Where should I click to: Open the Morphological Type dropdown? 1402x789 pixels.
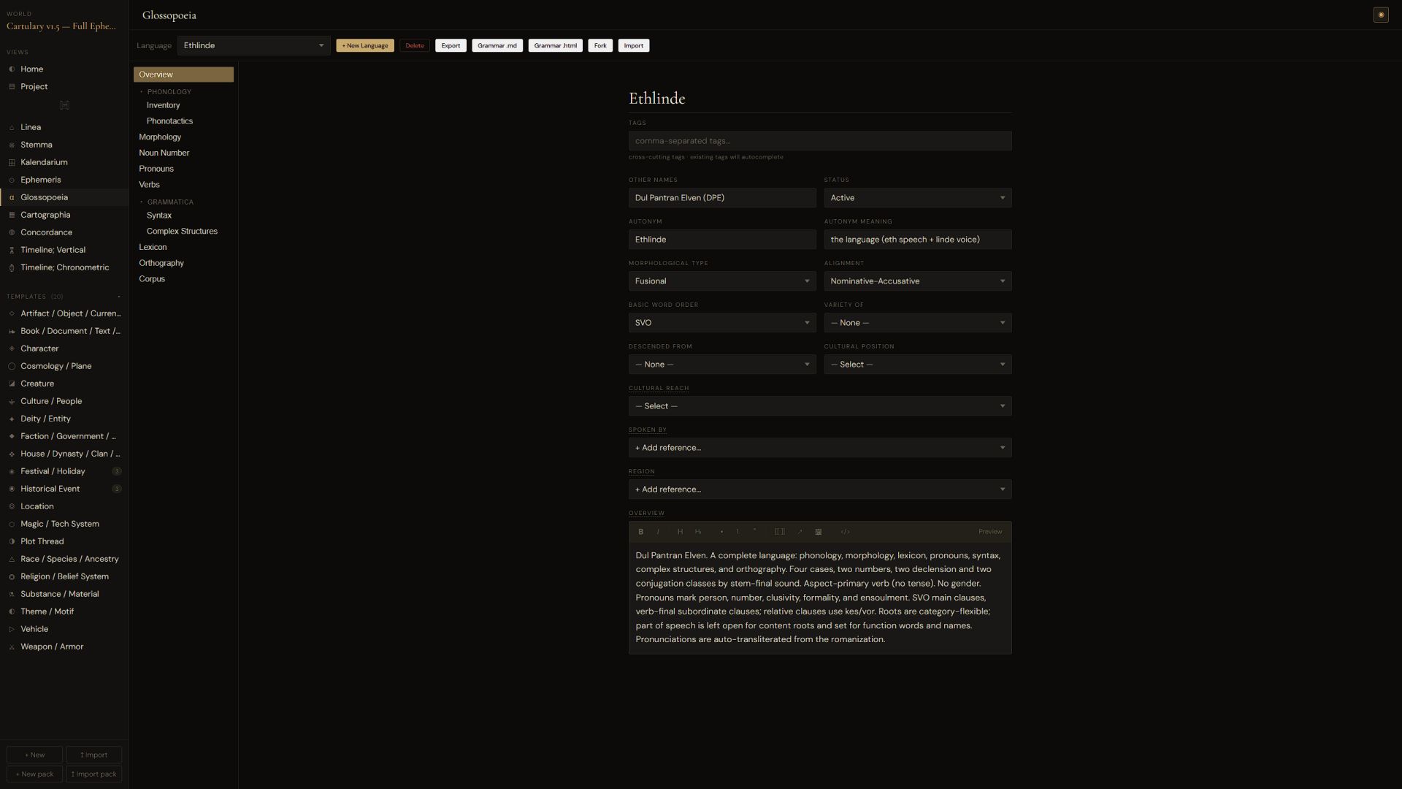tap(721, 281)
